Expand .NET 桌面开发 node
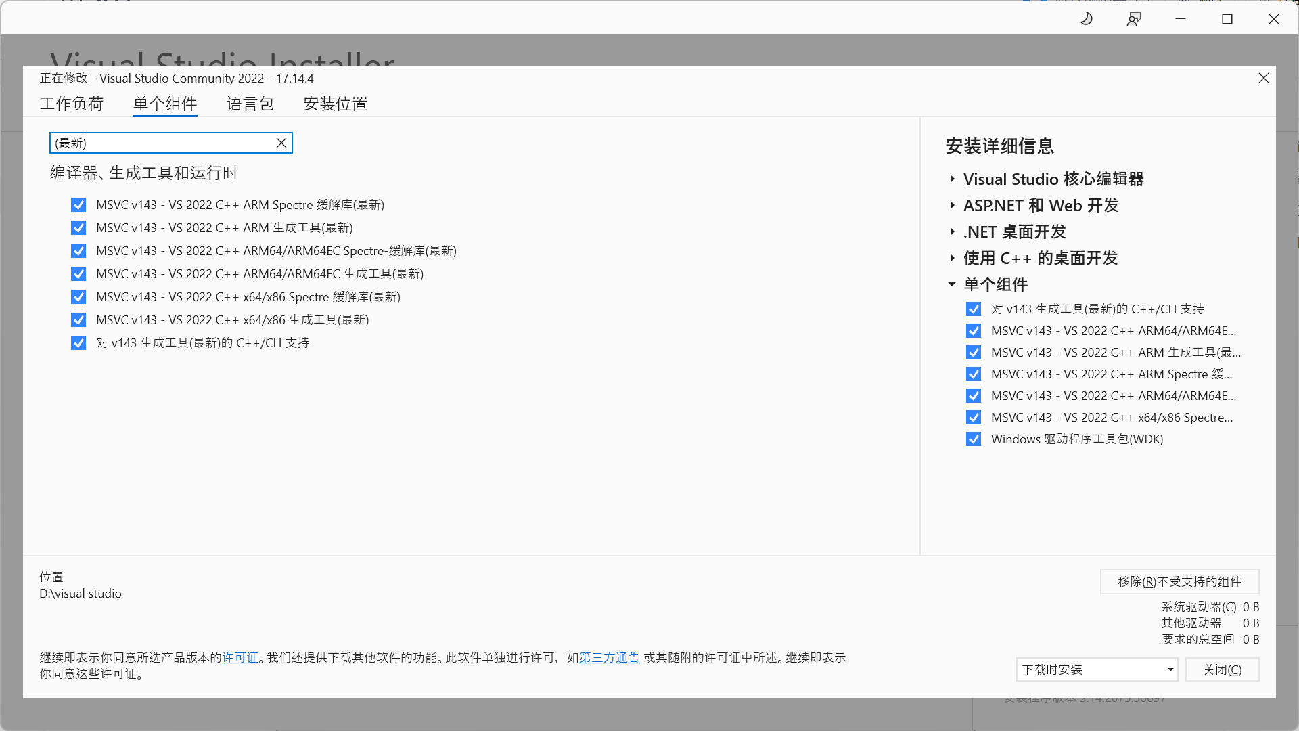 pos(952,232)
